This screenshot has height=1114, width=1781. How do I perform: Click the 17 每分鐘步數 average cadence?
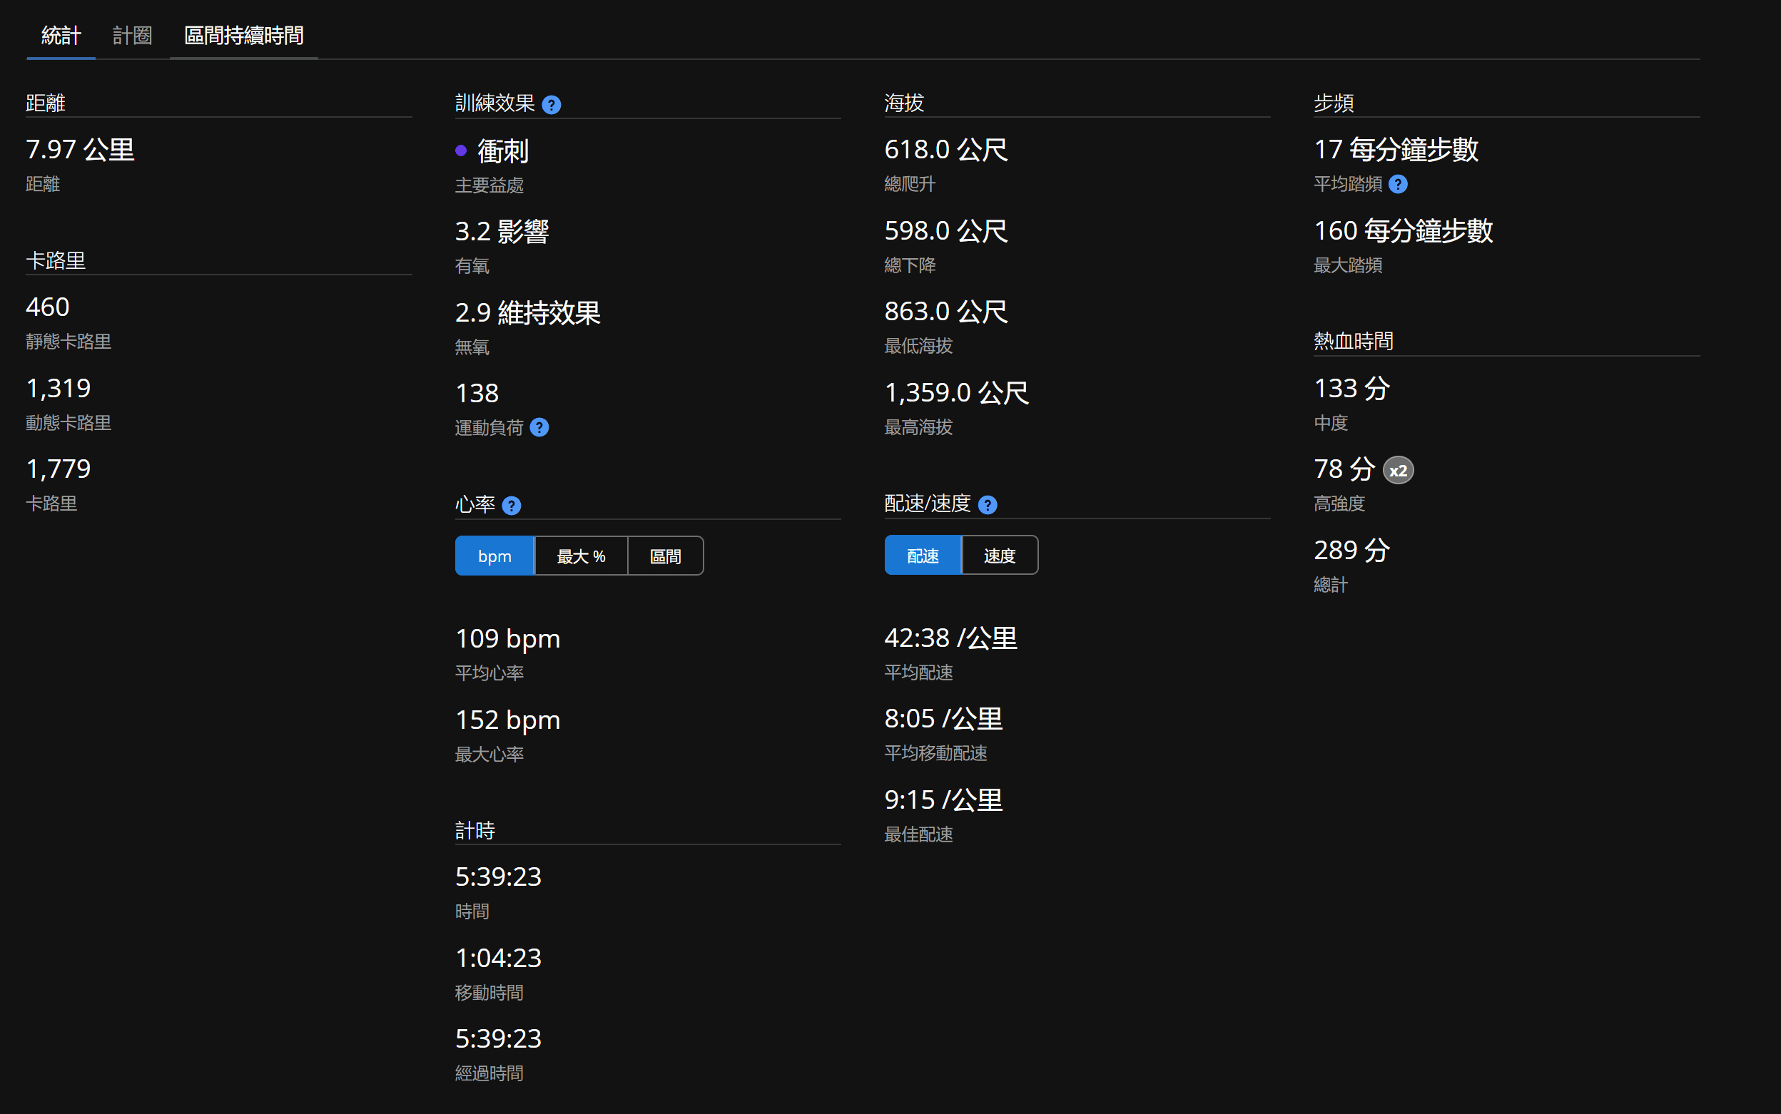pyautogui.click(x=1396, y=150)
